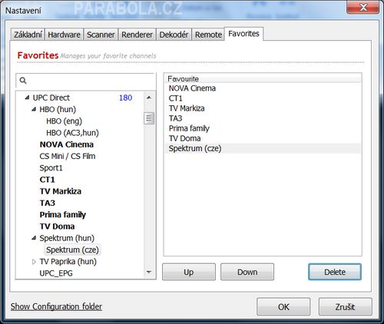Confirm settings with the OK button
384x324 pixels.
pos(283,306)
